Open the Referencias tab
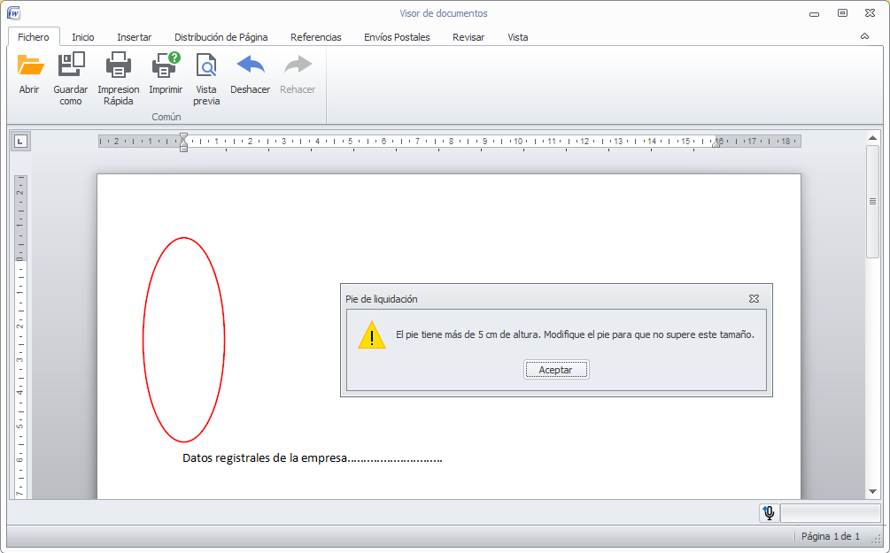890x553 pixels. click(x=315, y=37)
